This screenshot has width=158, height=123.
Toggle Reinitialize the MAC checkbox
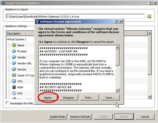point(7,103)
